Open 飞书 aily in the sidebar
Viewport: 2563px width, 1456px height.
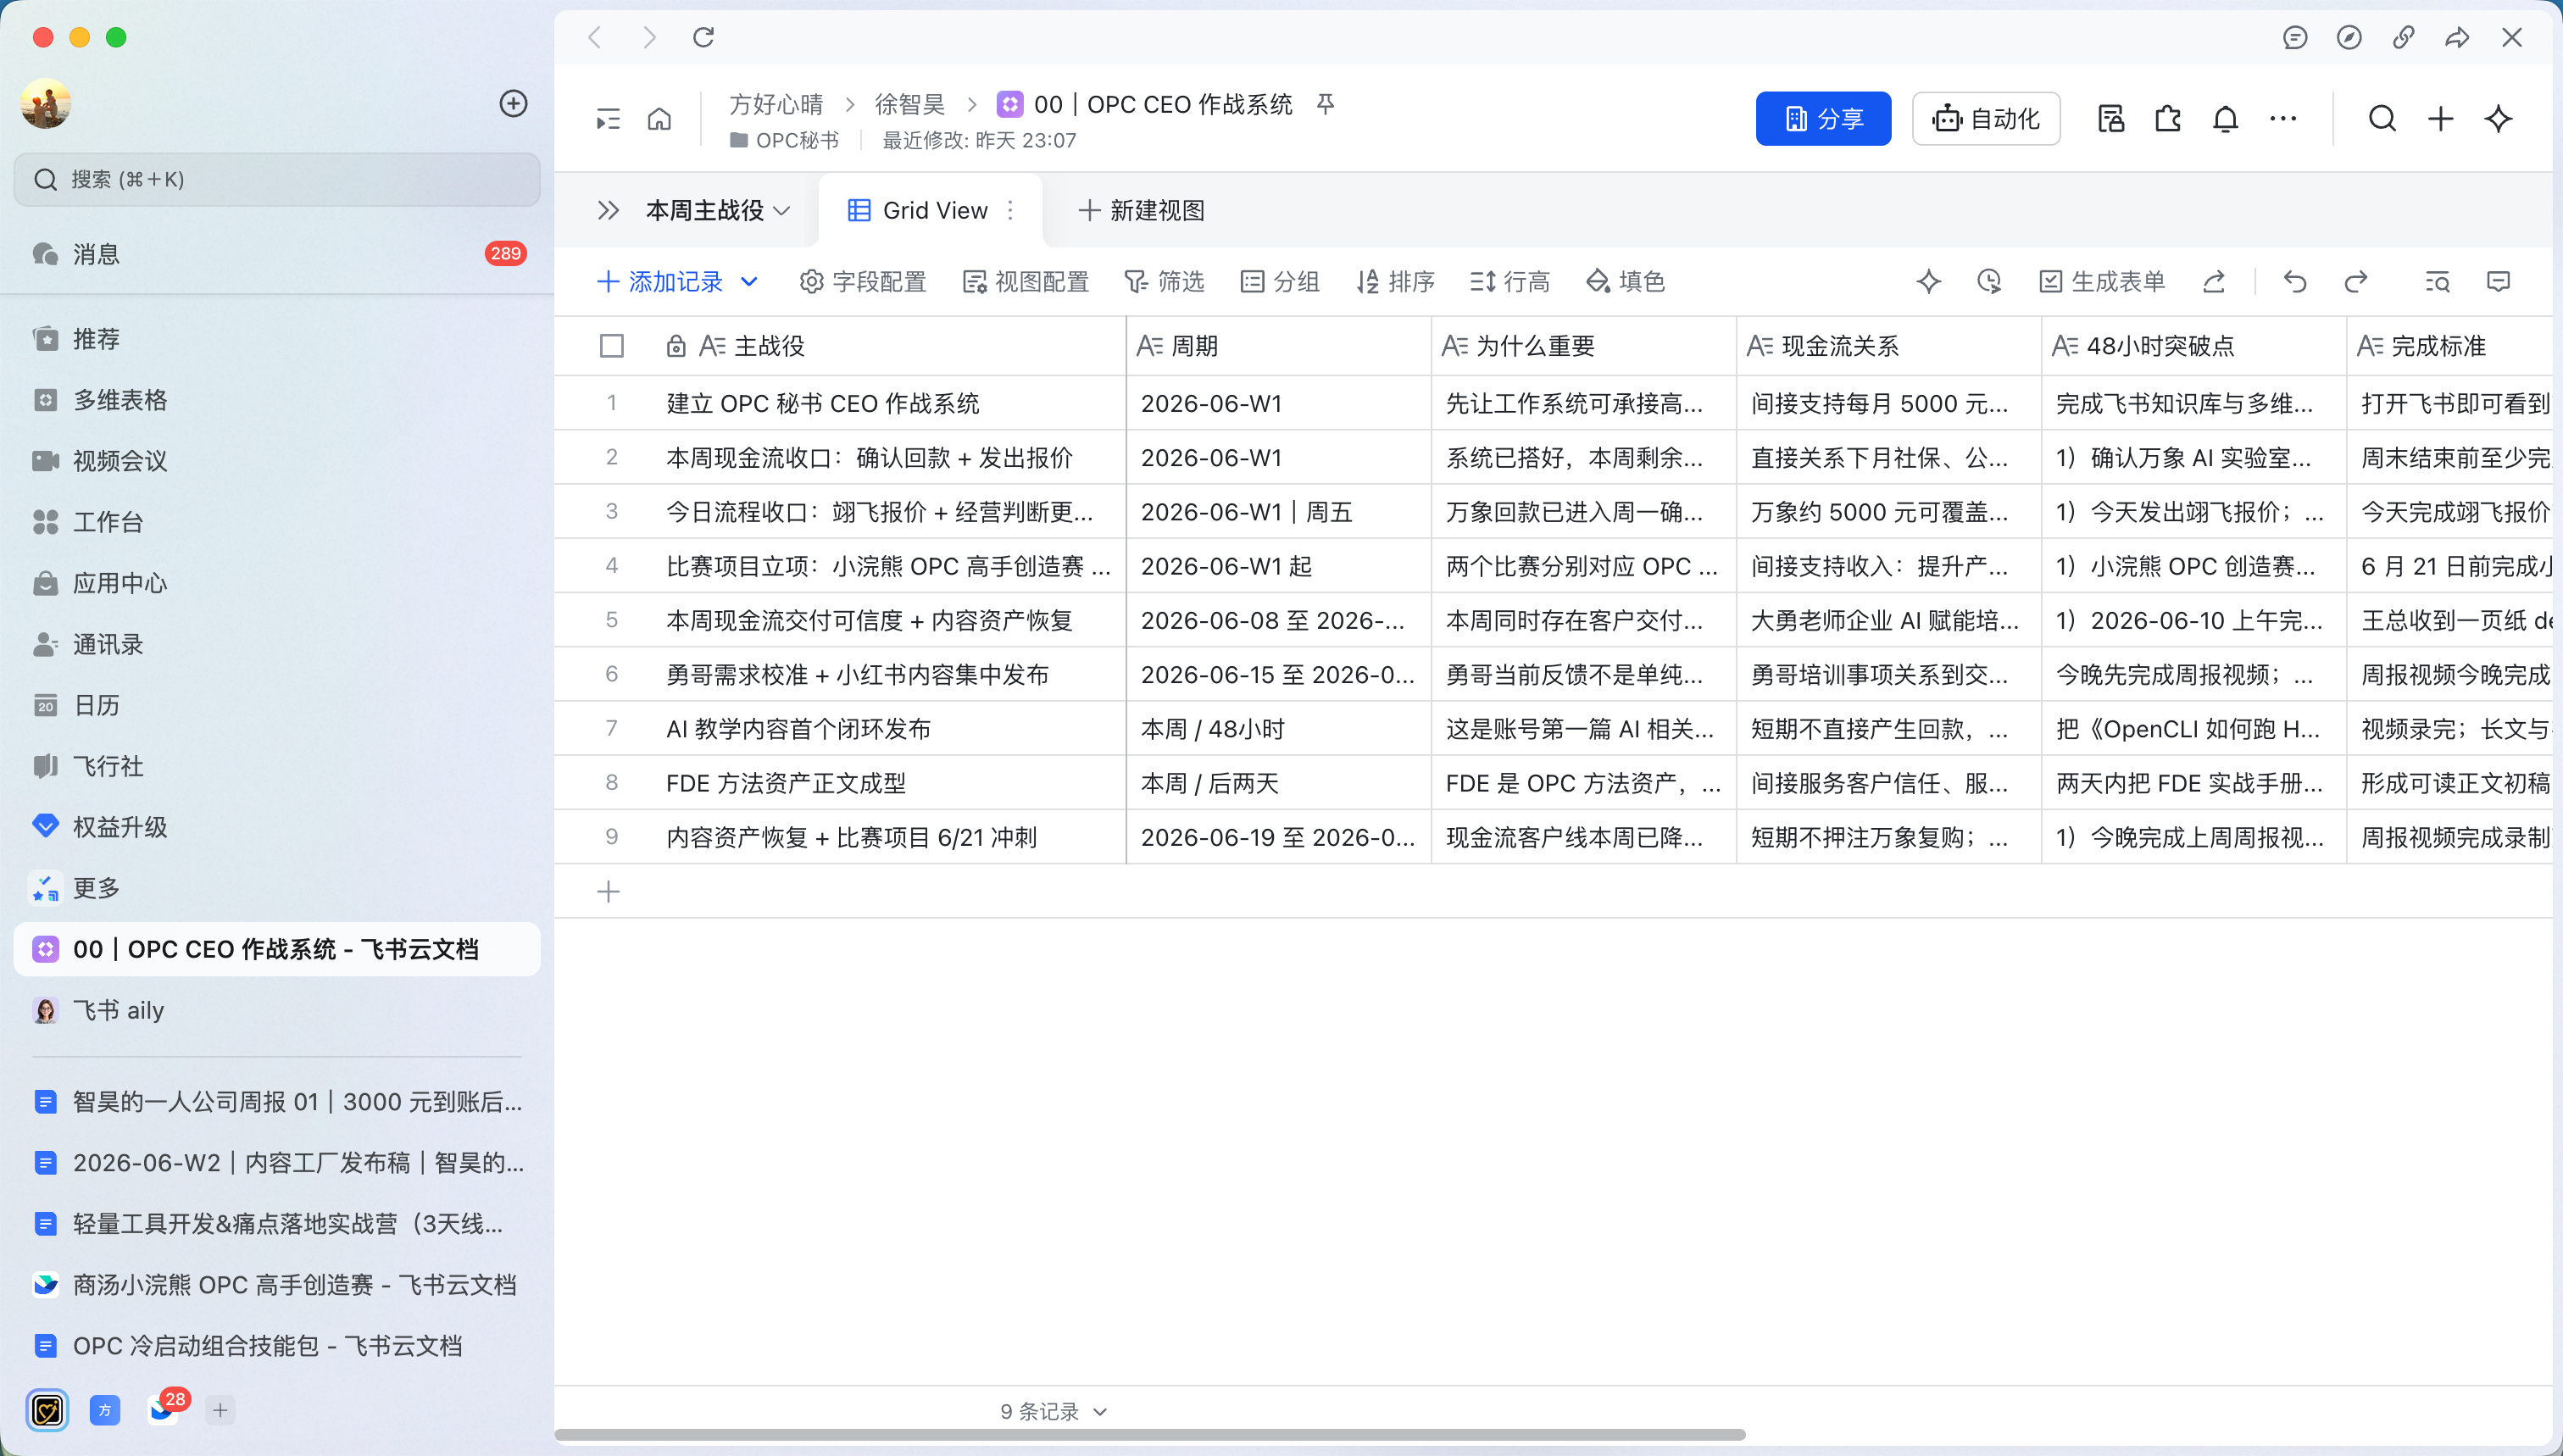coord(277,1010)
